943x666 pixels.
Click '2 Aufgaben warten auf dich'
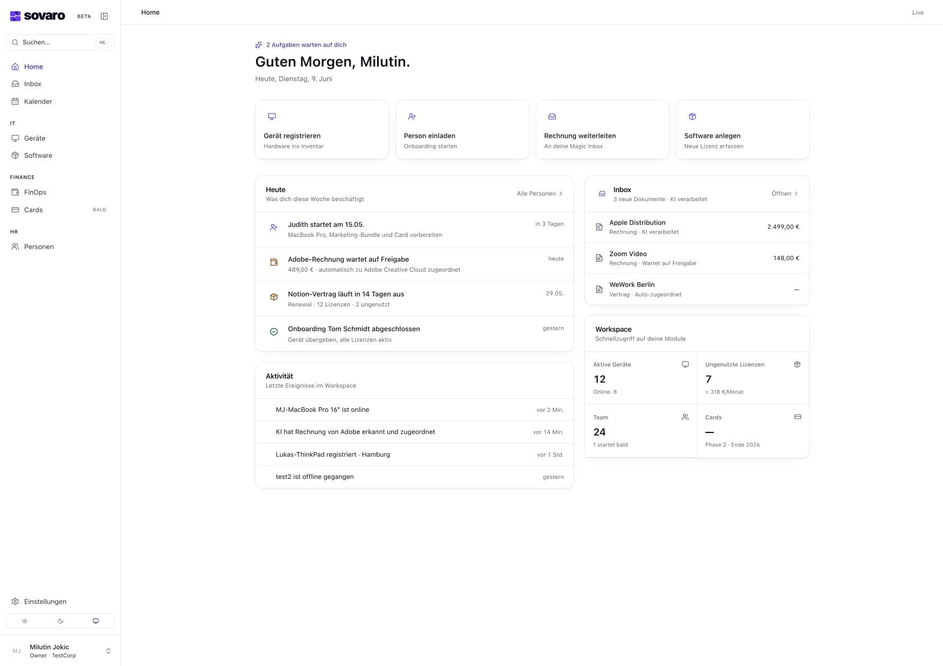pyautogui.click(x=306, y=45)
